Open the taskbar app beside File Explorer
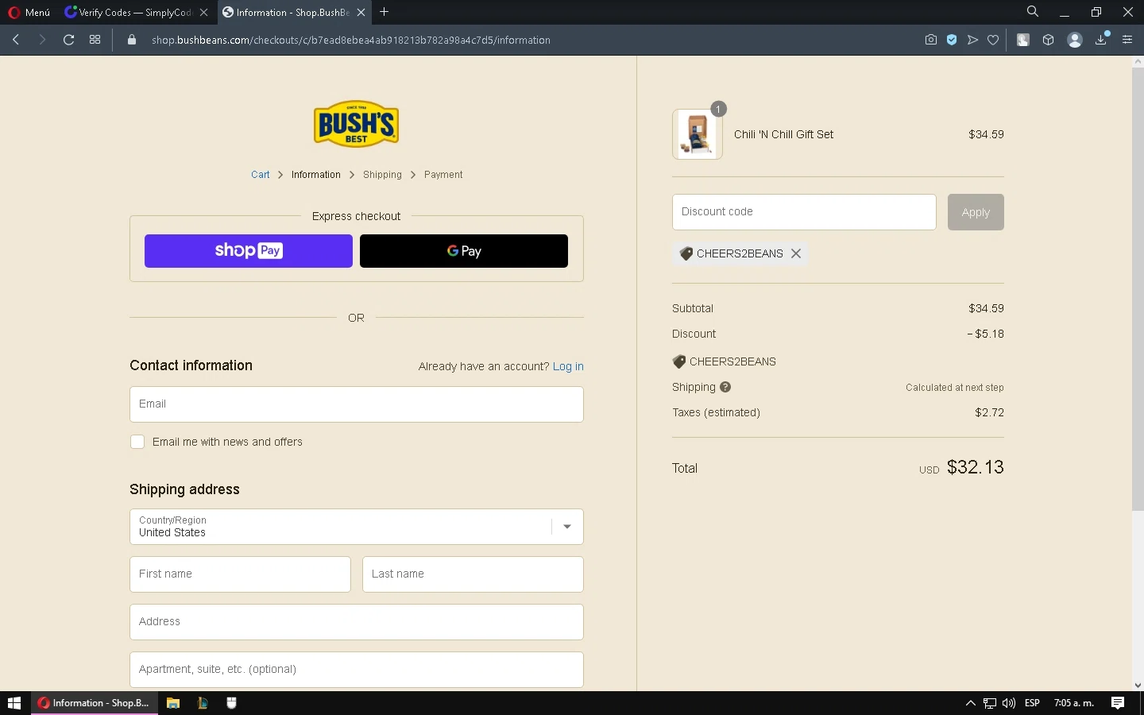The image size is (1144, 715). (x=203, y=703)
